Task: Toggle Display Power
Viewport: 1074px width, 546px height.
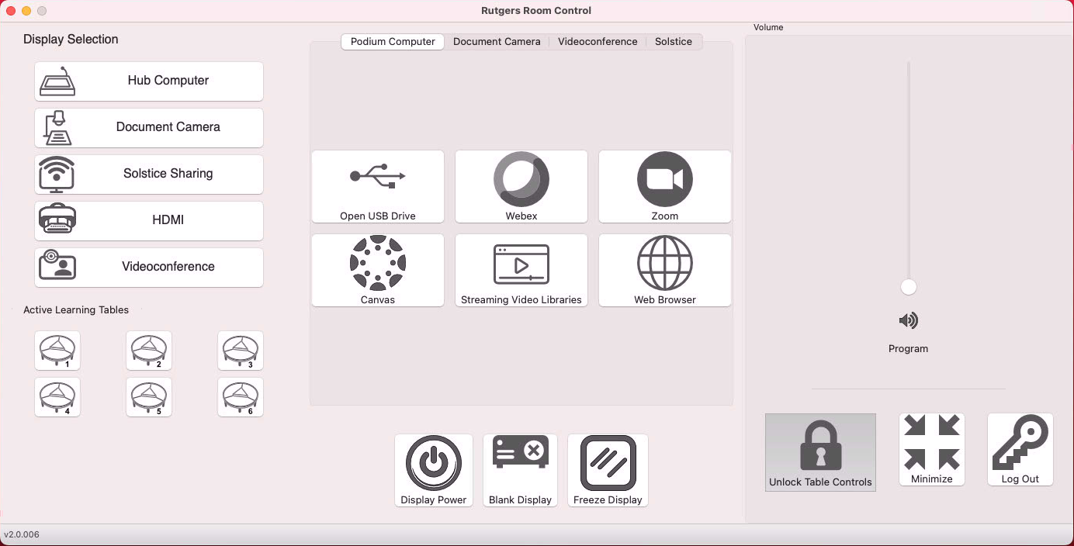Action: pos(433,470)
